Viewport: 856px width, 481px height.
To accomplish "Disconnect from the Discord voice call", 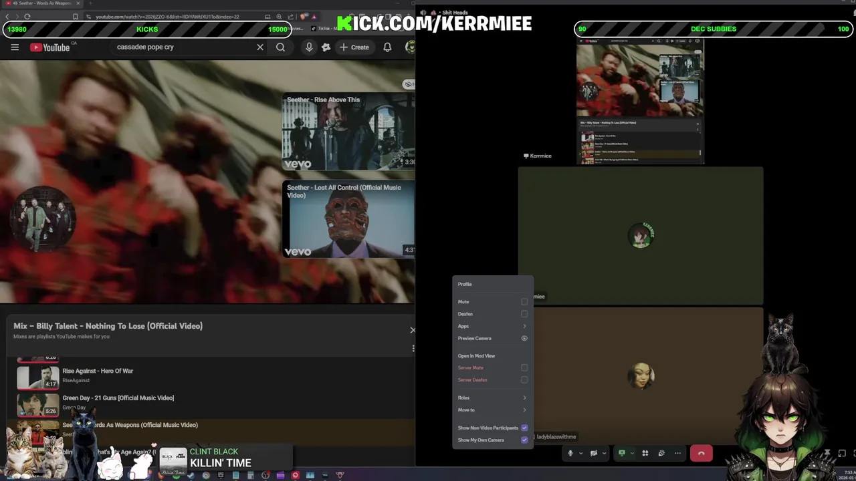I will point(701,453).
